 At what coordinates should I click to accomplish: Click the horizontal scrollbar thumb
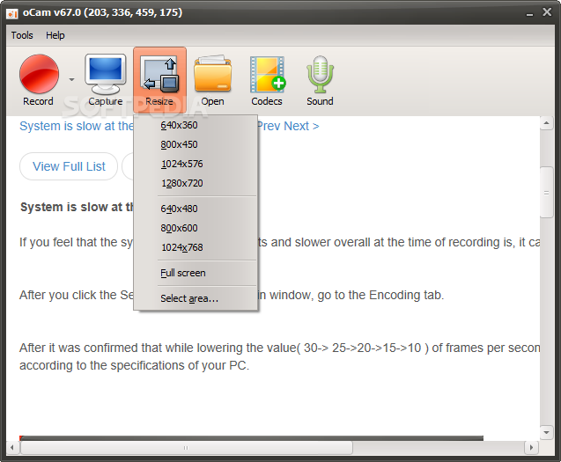(187, 447)
